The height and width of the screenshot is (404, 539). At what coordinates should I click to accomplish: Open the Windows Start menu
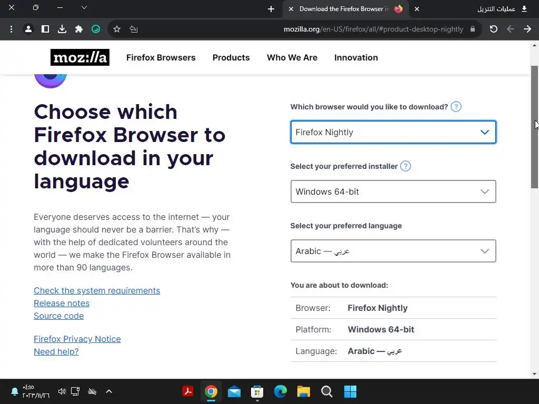[x=350, y=391]
